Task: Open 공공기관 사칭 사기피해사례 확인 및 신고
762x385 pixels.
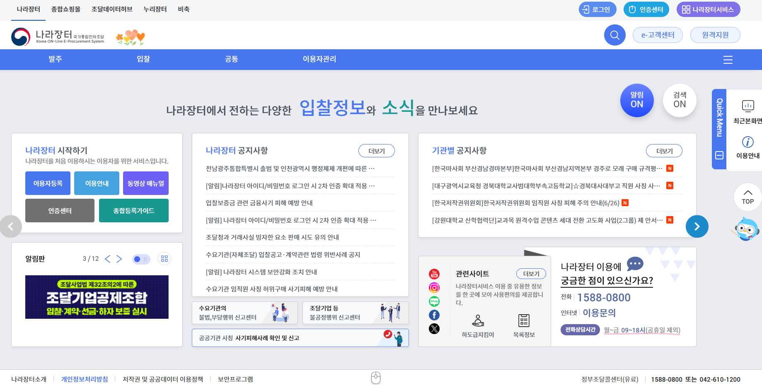Action: [300, 338]
